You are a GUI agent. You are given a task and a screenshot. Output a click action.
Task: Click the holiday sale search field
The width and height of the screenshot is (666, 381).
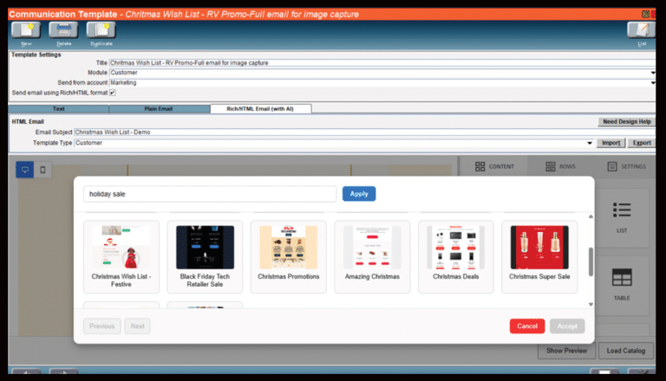click(210, 194)
